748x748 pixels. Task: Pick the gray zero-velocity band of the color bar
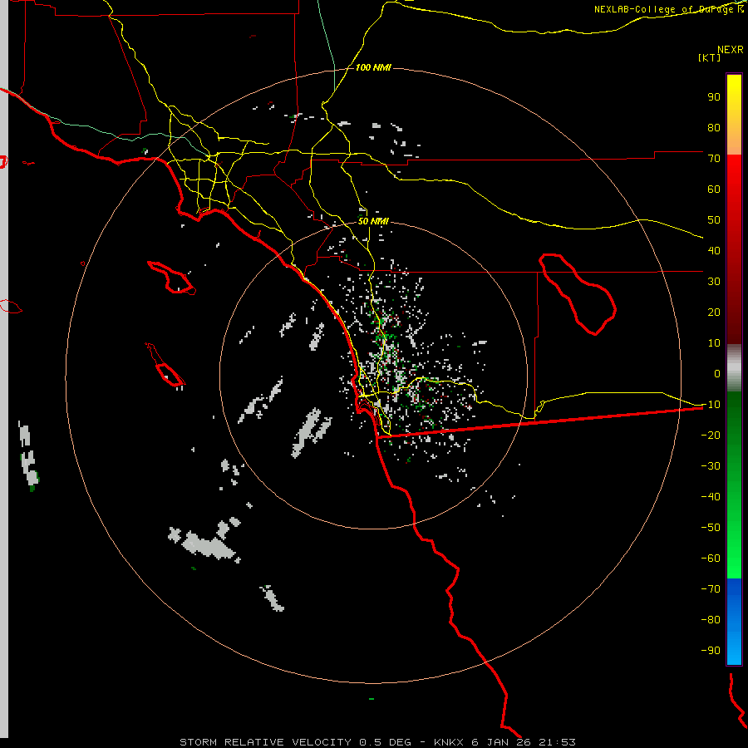point(734,370)
